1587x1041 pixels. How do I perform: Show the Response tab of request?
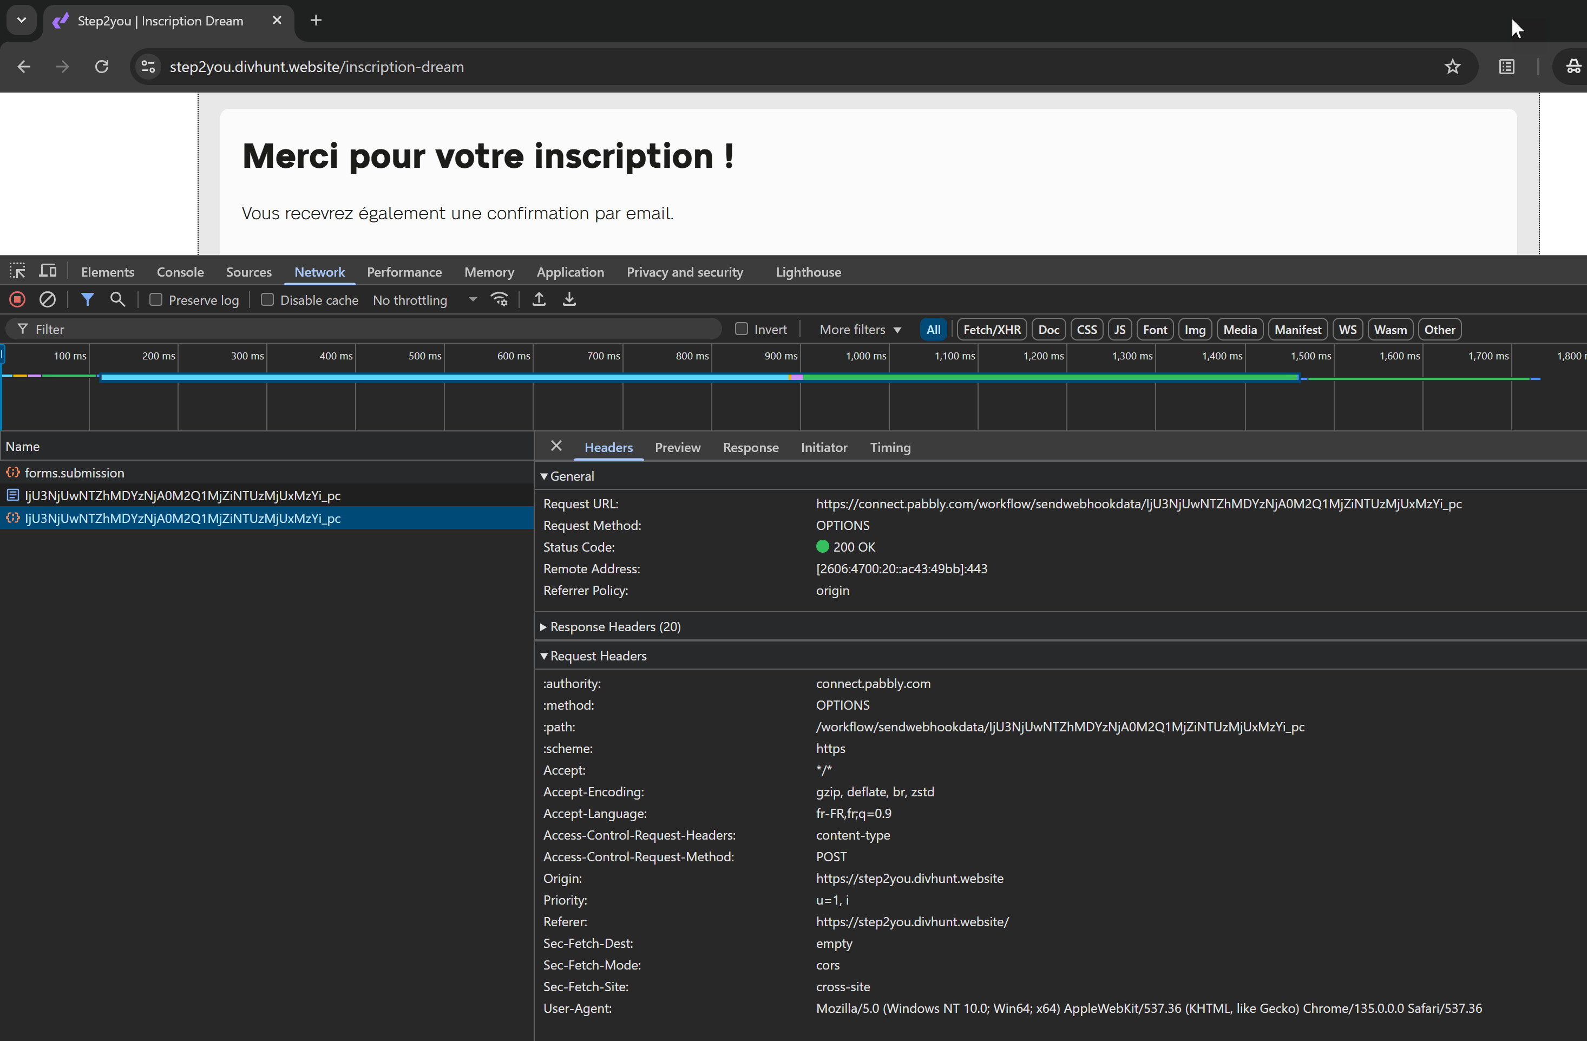point(751,448)
